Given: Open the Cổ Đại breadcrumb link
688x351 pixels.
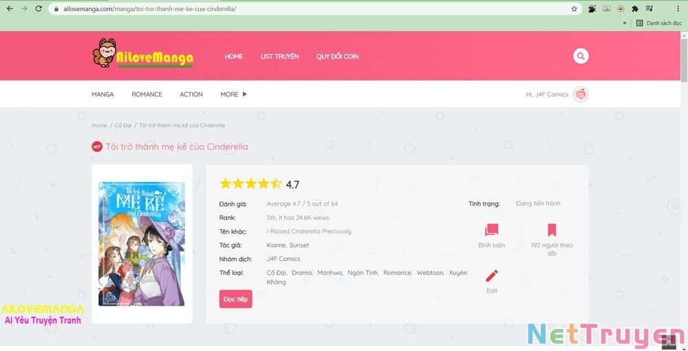Looking at the screenshot, I should [123, 126].
